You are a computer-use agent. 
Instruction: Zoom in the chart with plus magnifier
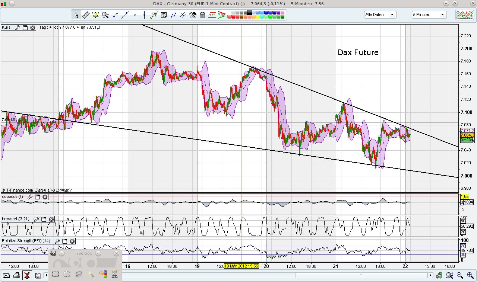click(x=470, y=275)
